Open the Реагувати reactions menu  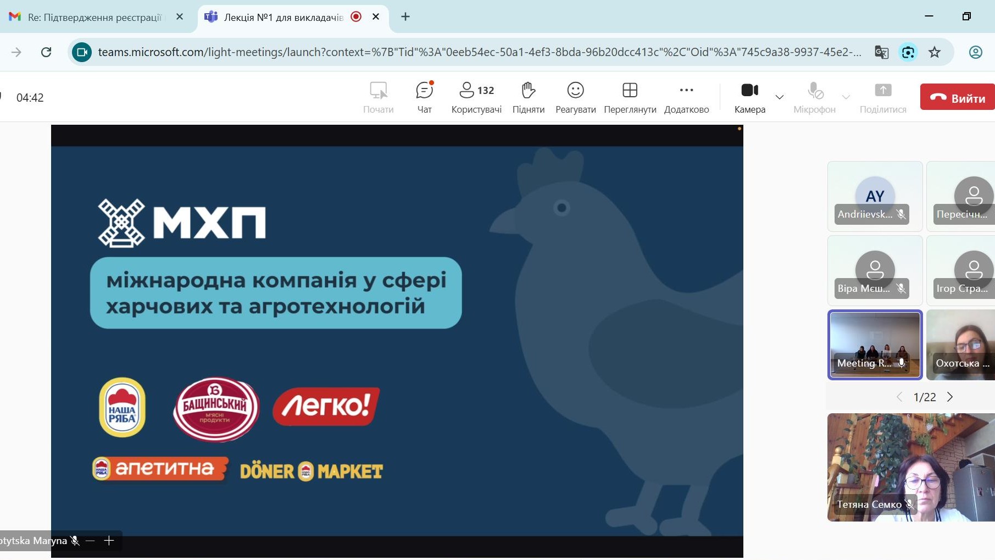coord(575,97)
